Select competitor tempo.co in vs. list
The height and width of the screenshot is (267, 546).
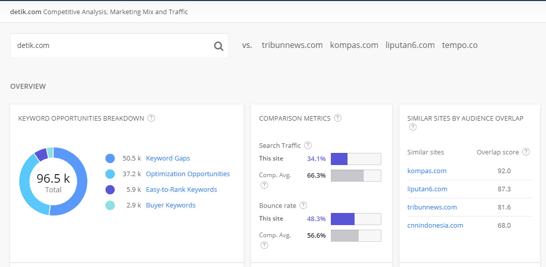coord(460,45)
